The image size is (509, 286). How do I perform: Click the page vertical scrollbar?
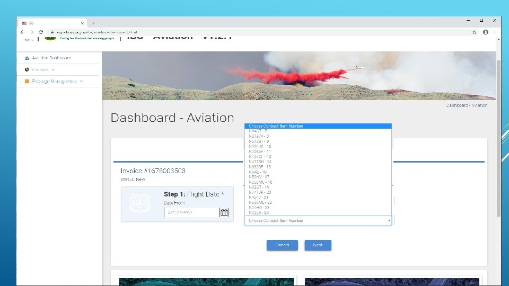(x=498, y=138)
